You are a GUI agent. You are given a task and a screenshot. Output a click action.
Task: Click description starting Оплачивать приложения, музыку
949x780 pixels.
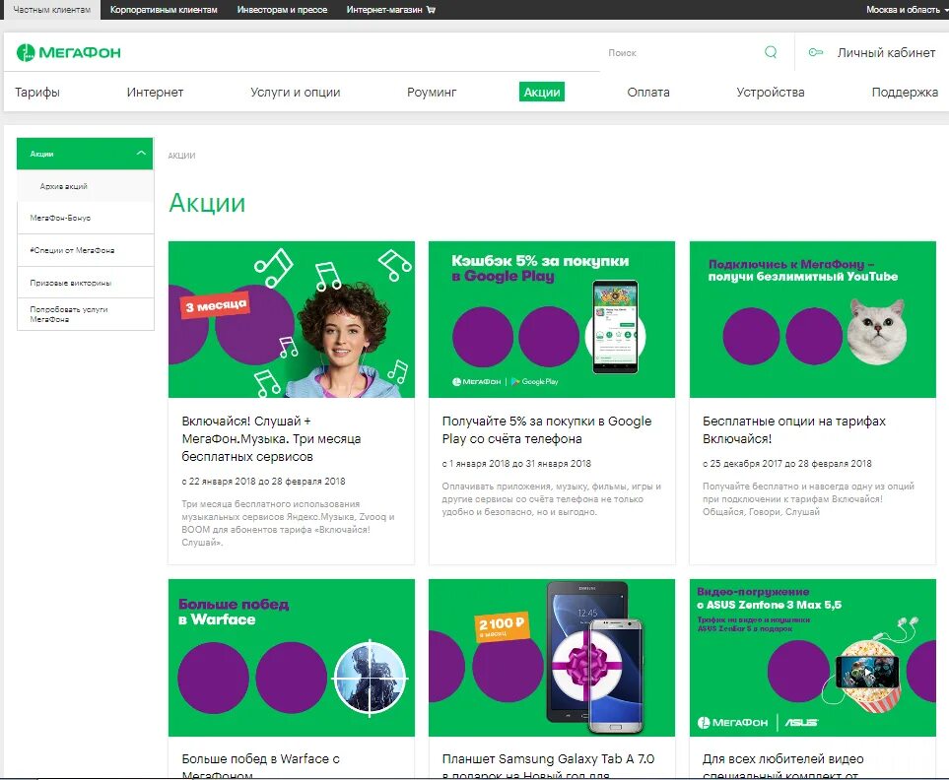tap(551, 499)
